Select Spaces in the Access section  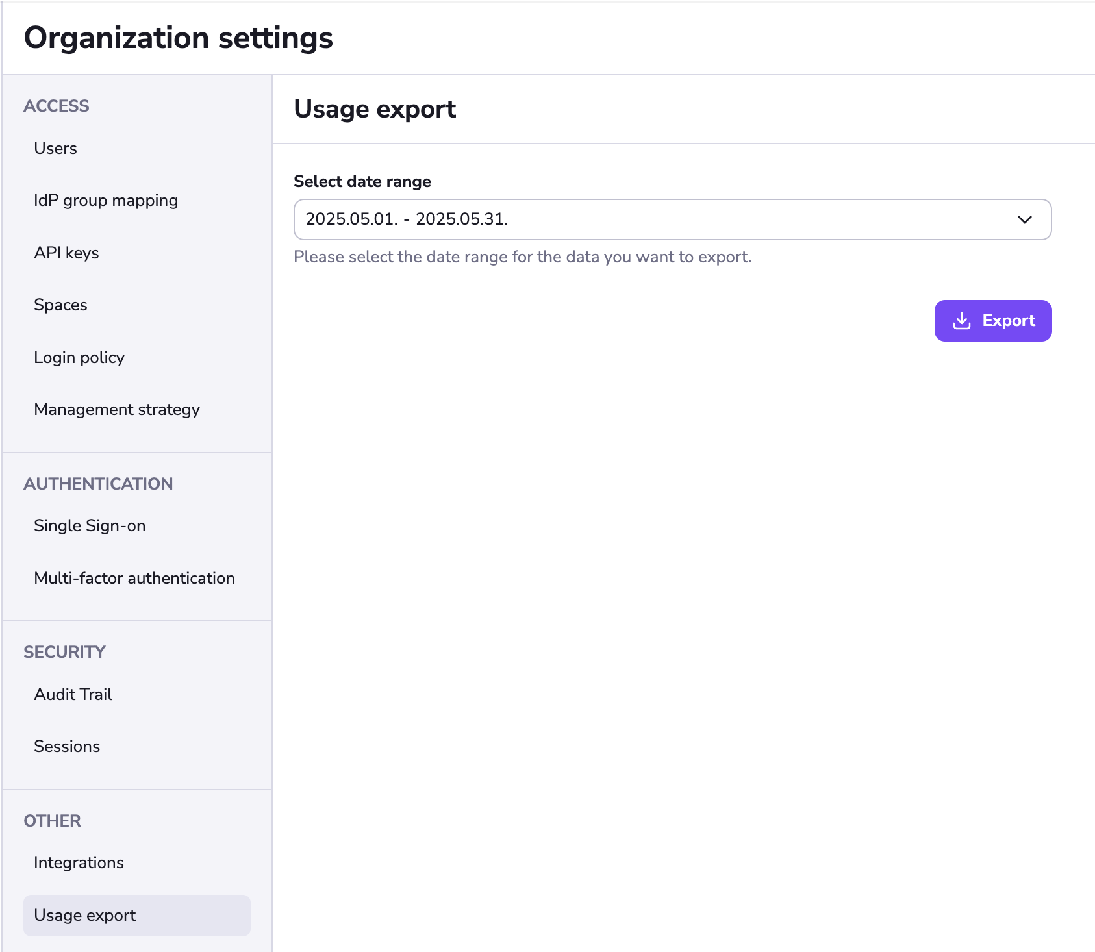coord(60,305)
